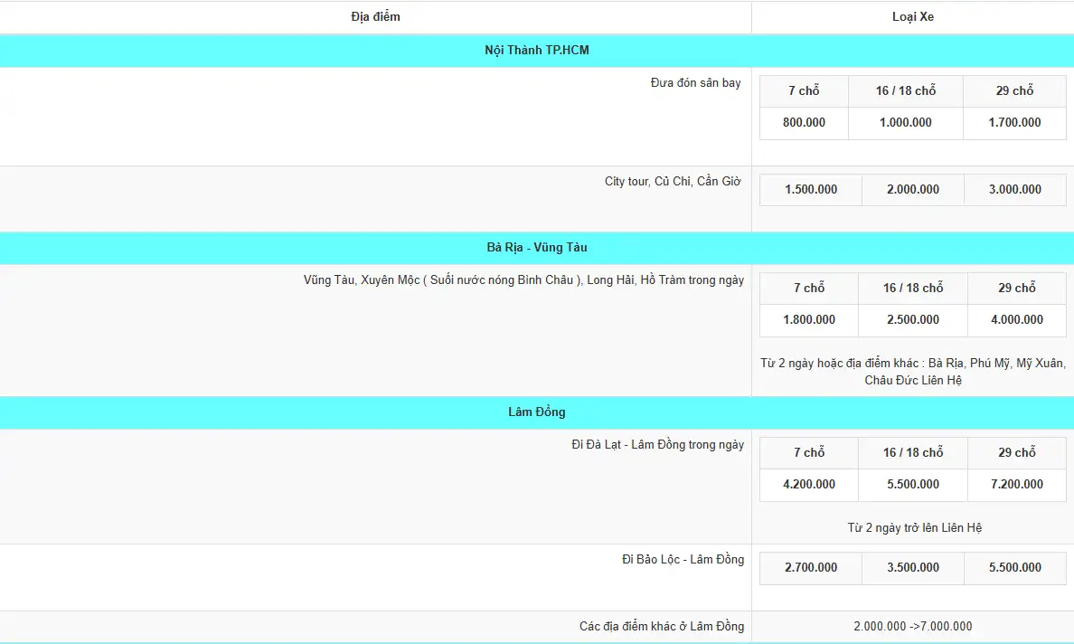Image resolution: width=1074 pixels, height=644 pixels.
Task: Click "16 / 18 chỗ" header in airport transfer row
Action: (x=906, y=91)
